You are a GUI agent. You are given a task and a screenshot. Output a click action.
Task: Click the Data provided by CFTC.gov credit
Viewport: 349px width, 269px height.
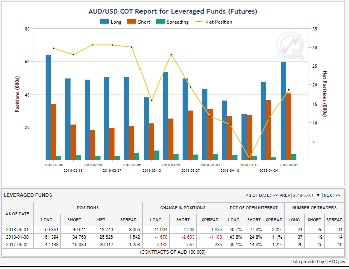click(x=318, y=262)
